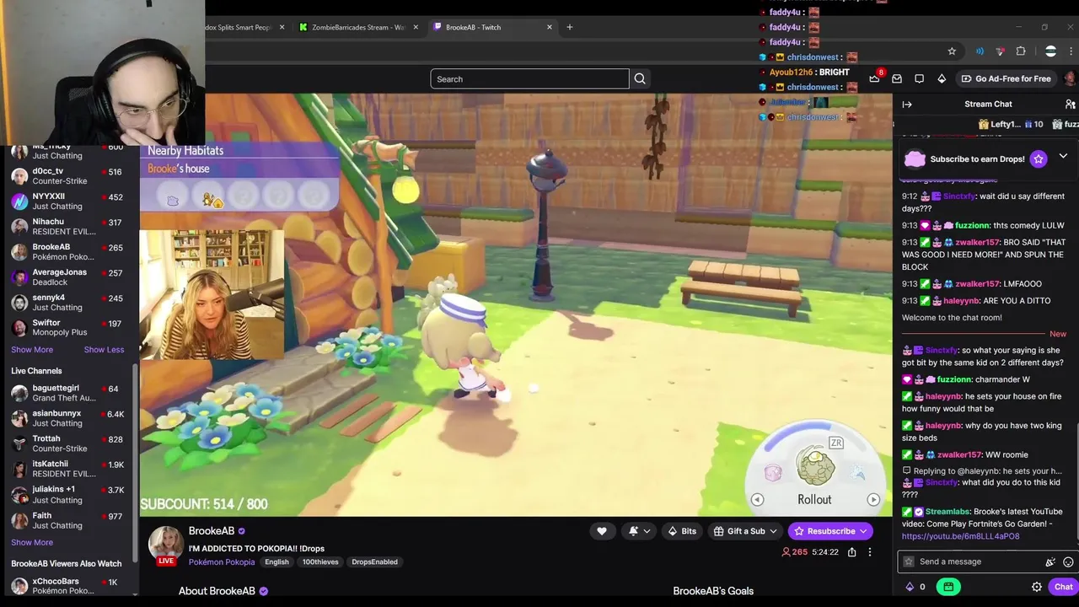Screen dimensions: 1079x607
Task: Open the notifications inbox icon
Action: [x=897, y=78]
